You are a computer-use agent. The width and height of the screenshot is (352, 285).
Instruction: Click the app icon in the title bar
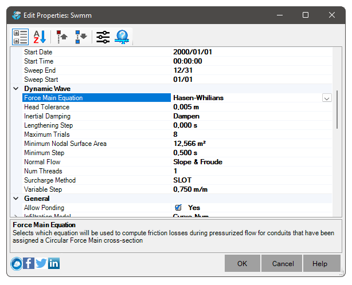(17, 15)
